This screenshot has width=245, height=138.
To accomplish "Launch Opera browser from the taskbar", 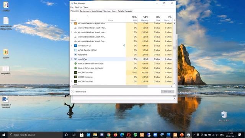I will 129,135.
